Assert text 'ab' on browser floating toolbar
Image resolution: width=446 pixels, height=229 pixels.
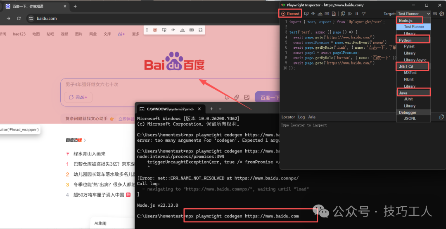(183, 30)
